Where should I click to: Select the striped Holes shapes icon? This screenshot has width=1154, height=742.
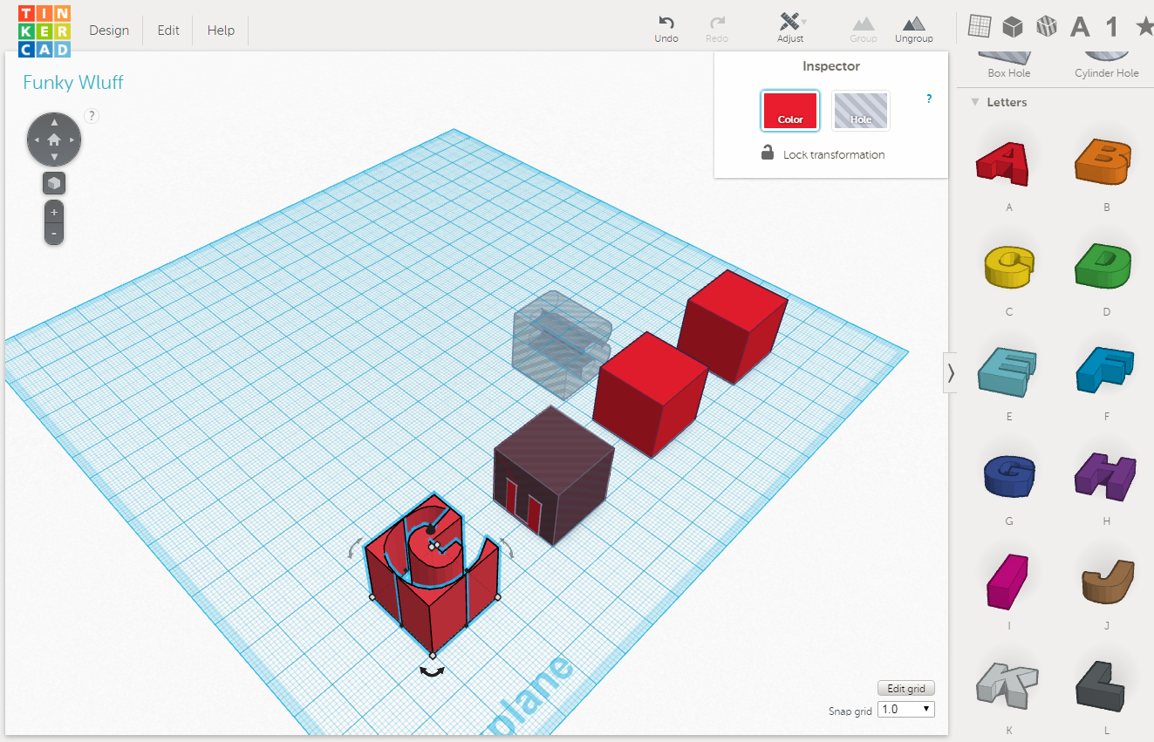pyautogui.click(x=1046, y=26)
